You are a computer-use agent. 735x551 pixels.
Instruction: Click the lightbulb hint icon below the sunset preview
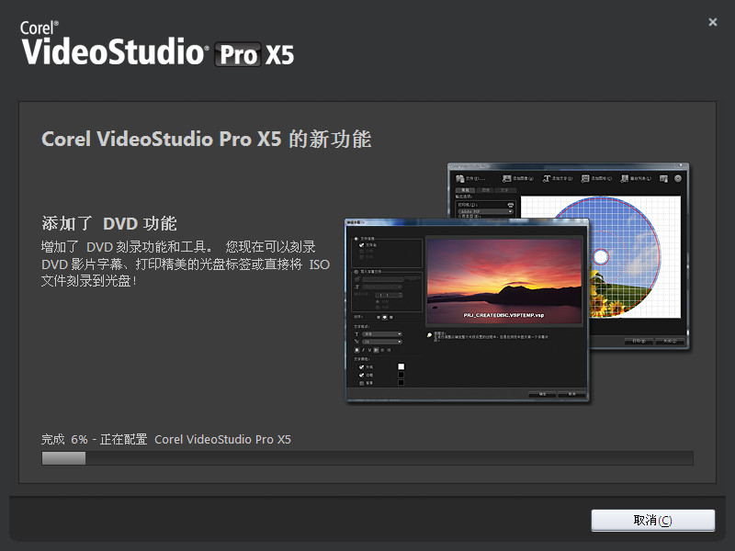tap(430, 334)
